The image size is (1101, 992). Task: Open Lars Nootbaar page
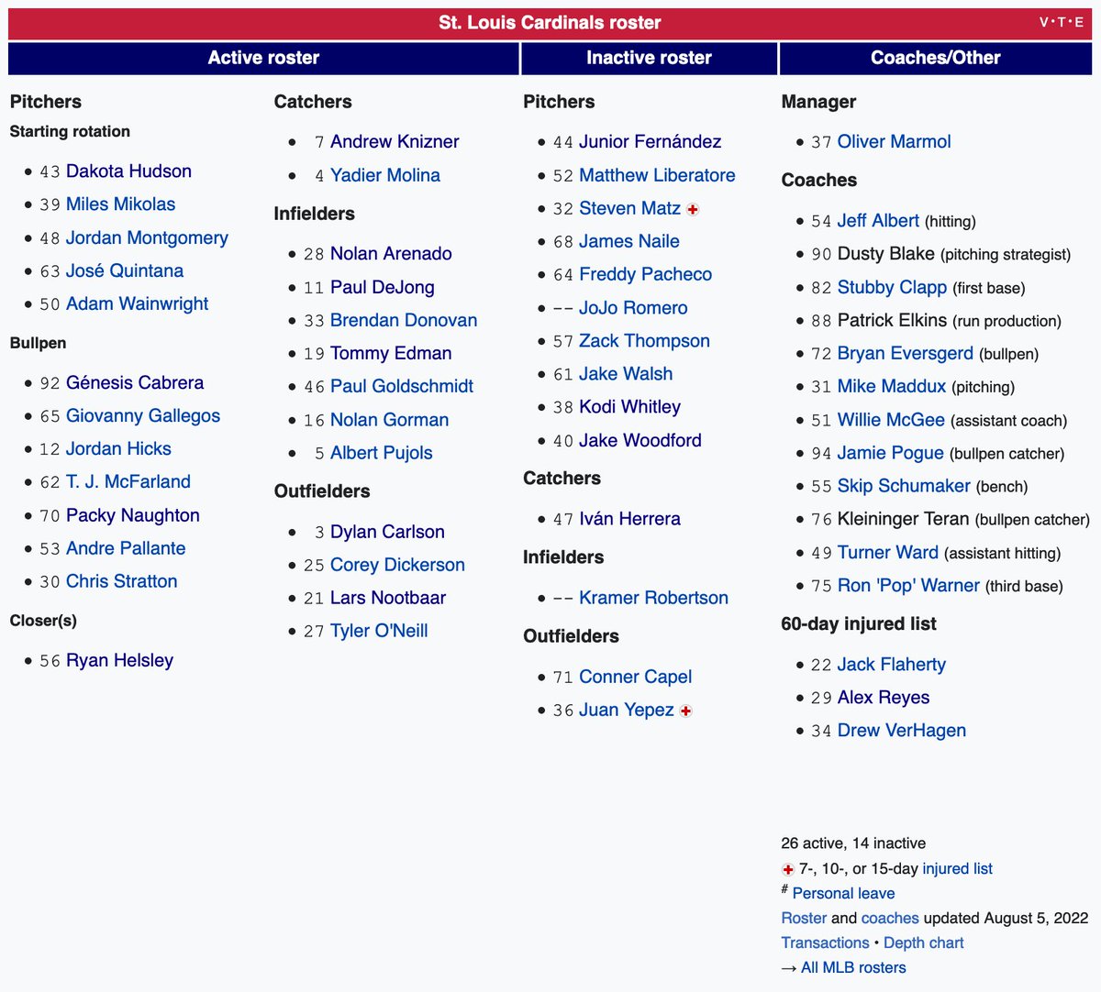(388, 599)
